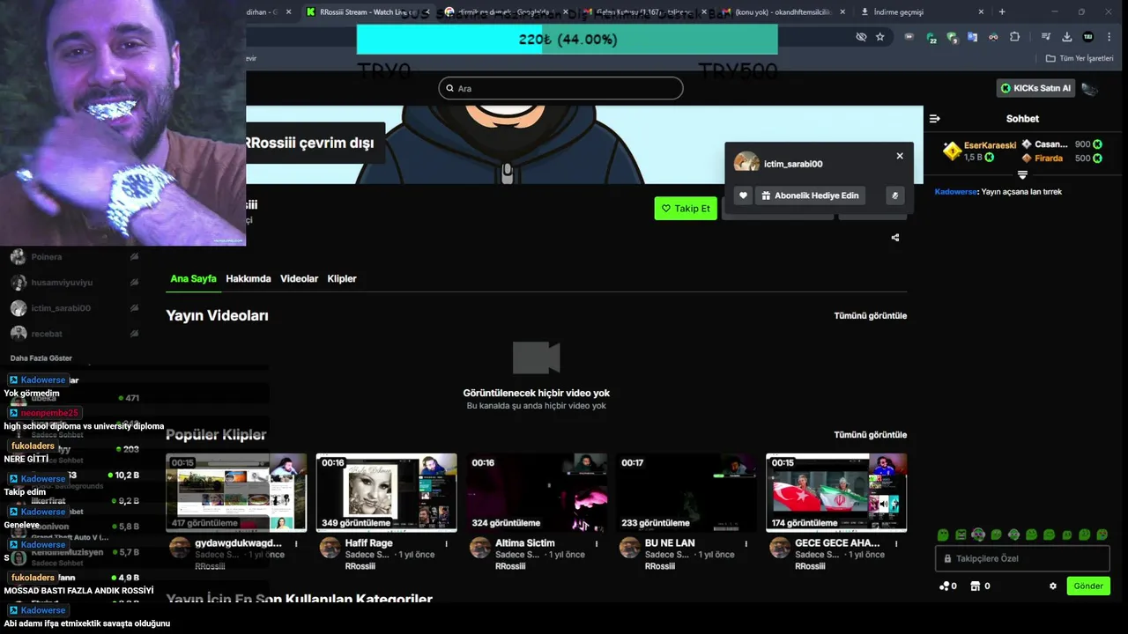
Task: Open the Chrome extensions puzzle icon
Action: [1014, 37]
